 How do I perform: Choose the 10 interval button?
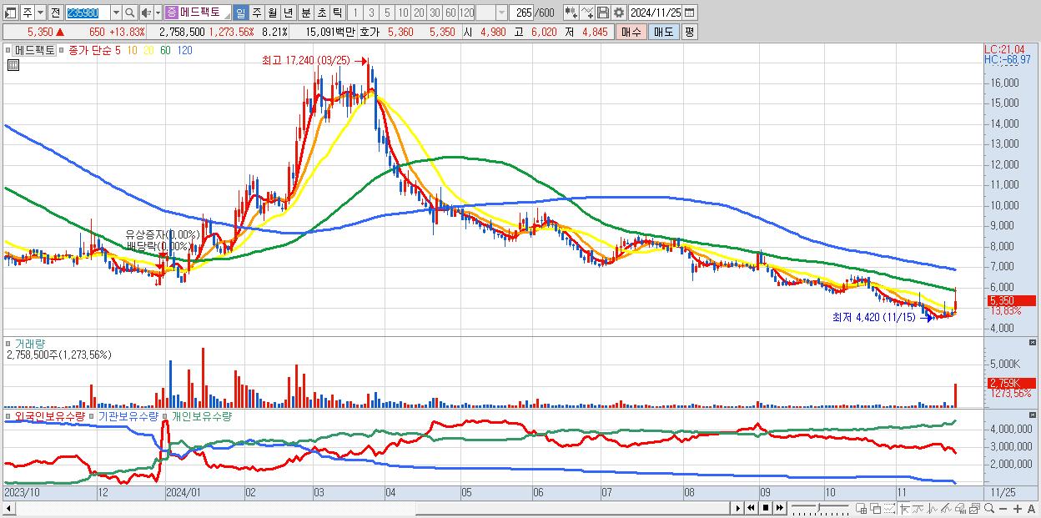(403, 13)
